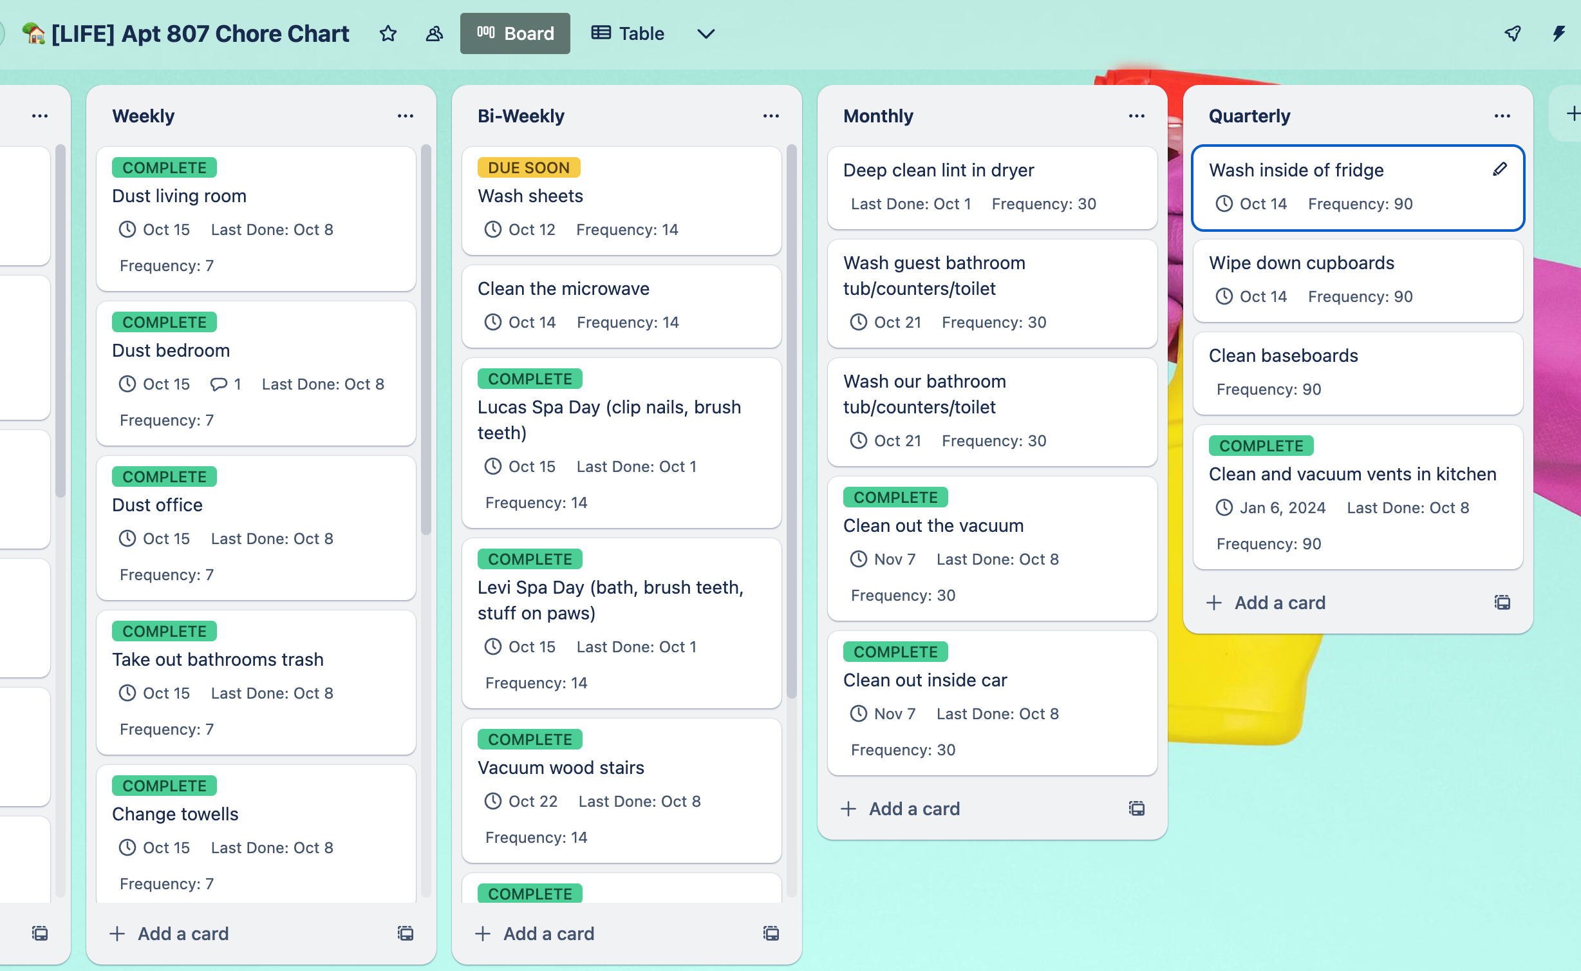
Task: Edit the Wash inside of fridge card via pencil
Action: [x=1500, y=169]
